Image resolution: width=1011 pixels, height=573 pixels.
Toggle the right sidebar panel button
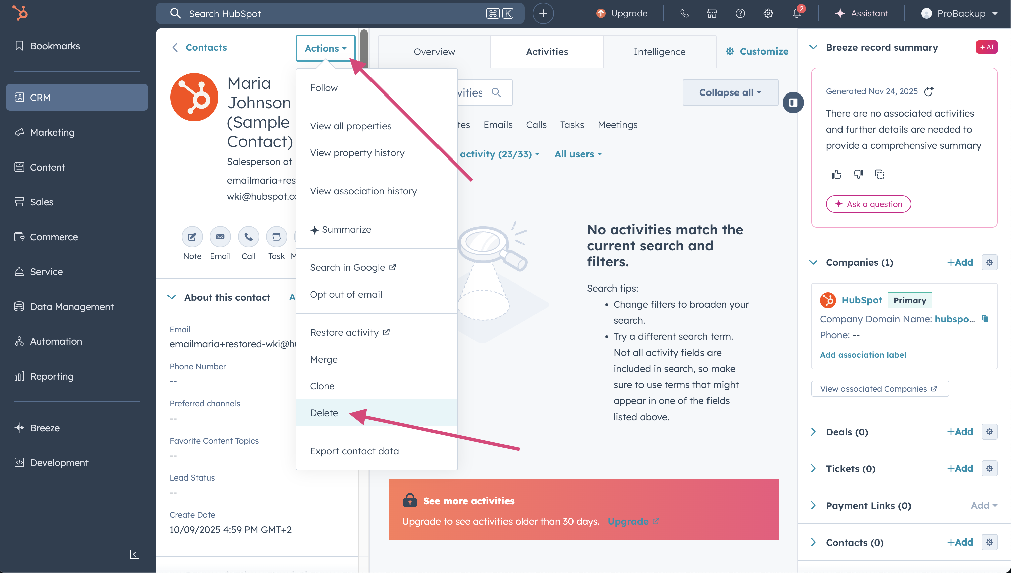(x=793, y=103)
